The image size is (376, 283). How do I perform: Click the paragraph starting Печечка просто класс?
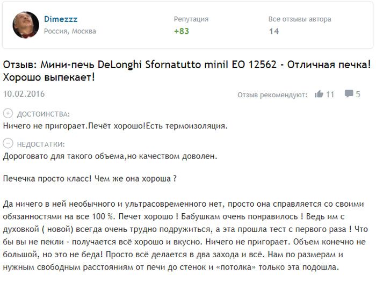[x=90, y=178]
